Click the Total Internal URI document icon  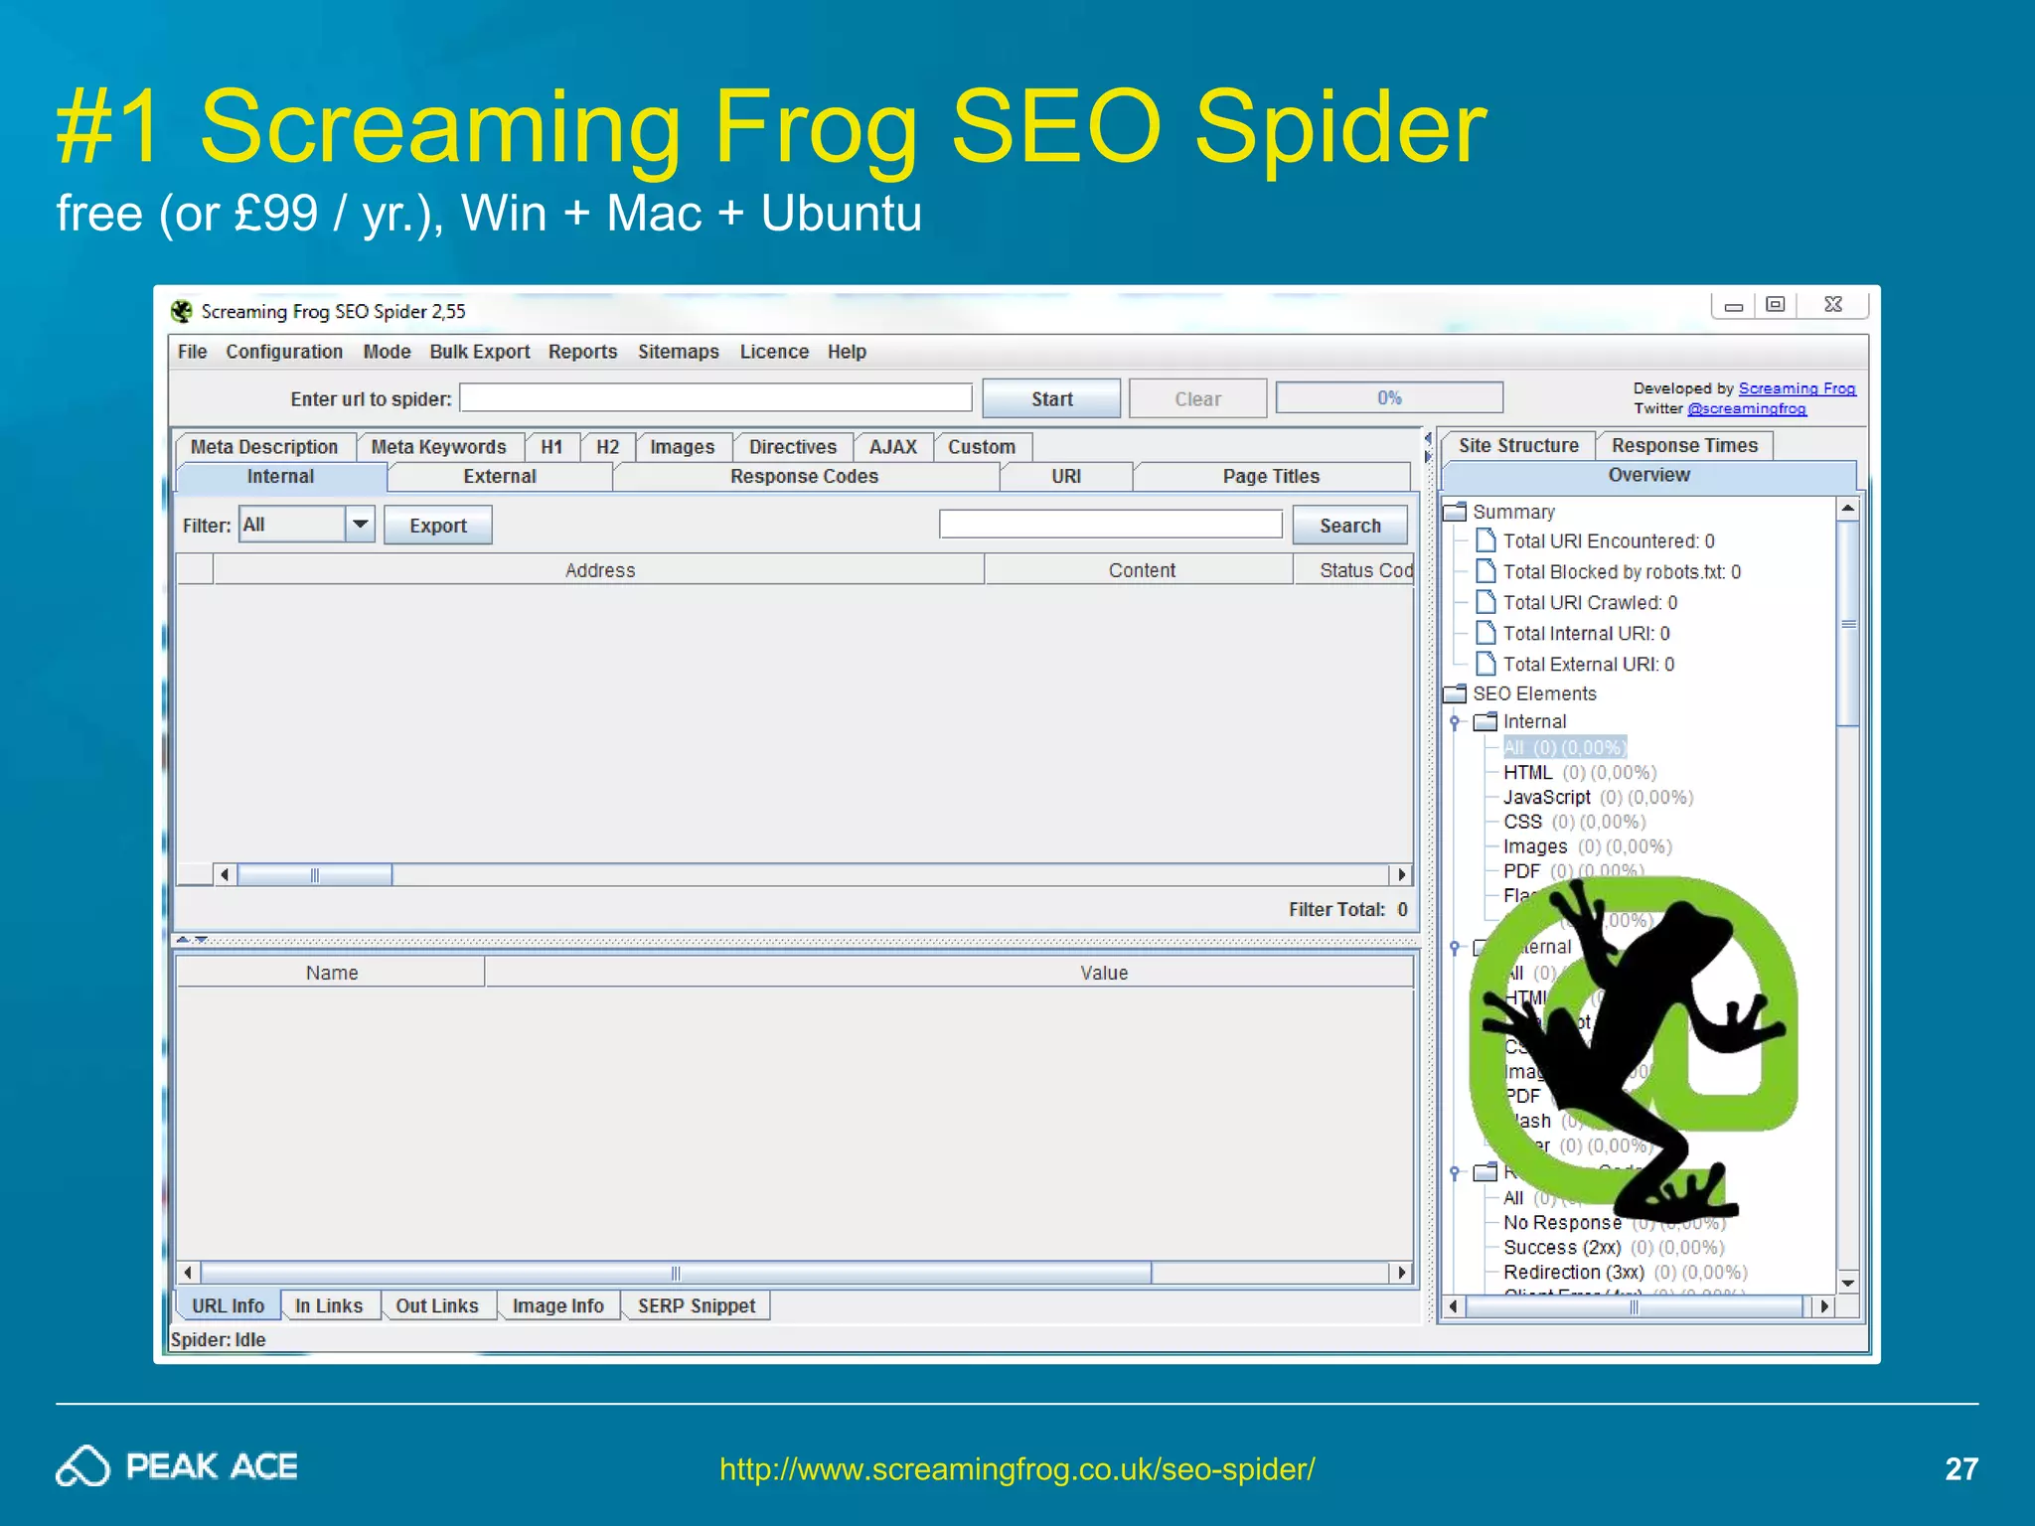(1487, 633)
